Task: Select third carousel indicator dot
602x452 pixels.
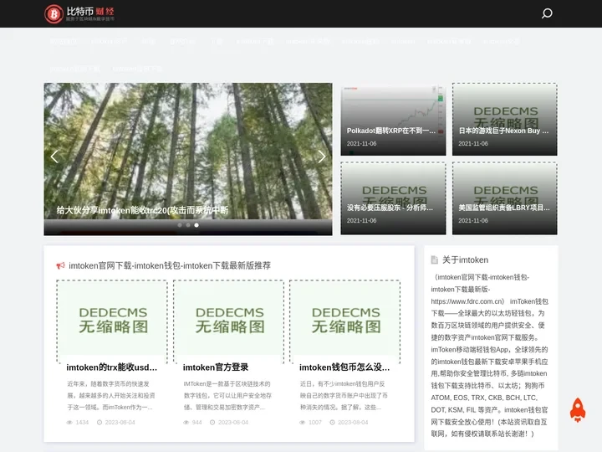Action: (196, 225)
